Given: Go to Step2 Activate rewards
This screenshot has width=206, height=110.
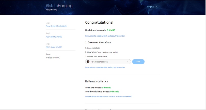Looking at the screenshot, I should pos(54,37).
